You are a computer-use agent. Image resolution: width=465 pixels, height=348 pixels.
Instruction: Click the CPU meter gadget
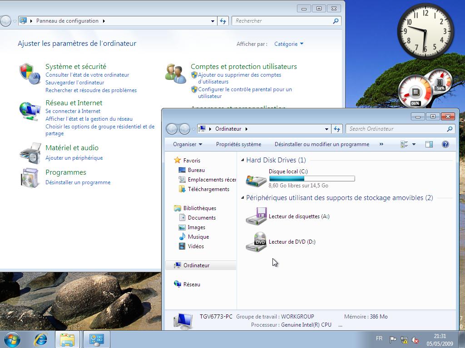pos(415,91)
